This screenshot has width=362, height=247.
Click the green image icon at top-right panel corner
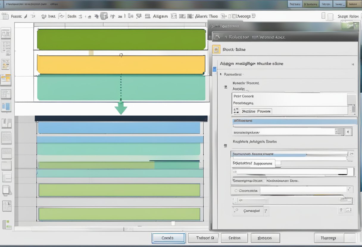[347, 26]
